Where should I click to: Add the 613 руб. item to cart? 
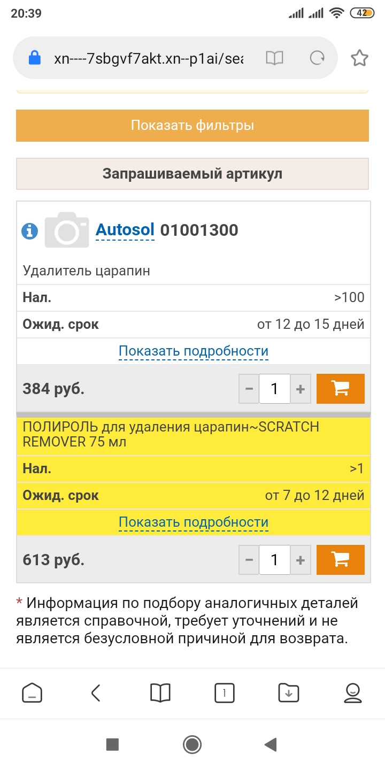pyautogui.click(x=341, y=560)
